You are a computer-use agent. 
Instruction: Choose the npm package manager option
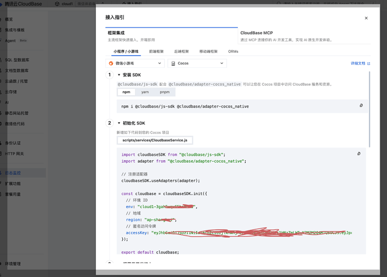click(126, 92)
